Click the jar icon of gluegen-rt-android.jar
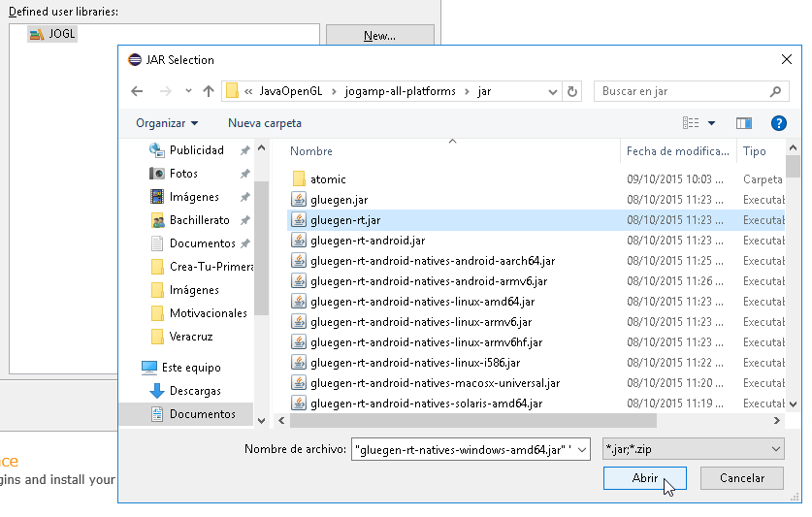Image resolution: width=812 pixels, height=517 pixels. 298,241
